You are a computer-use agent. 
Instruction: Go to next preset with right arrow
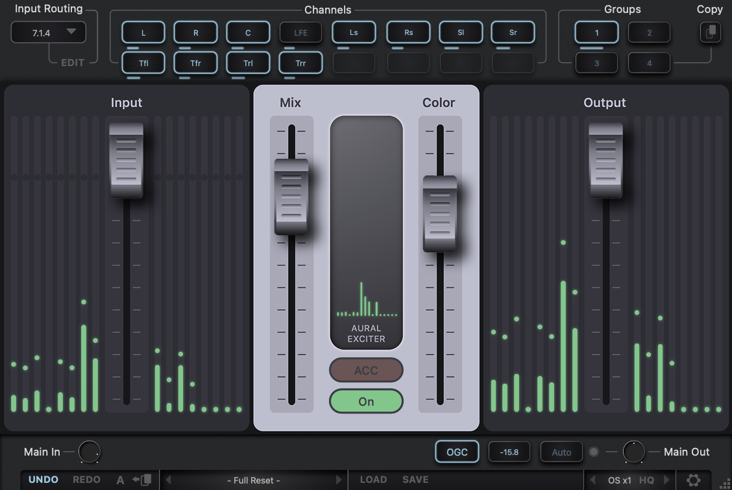(339, 480)
